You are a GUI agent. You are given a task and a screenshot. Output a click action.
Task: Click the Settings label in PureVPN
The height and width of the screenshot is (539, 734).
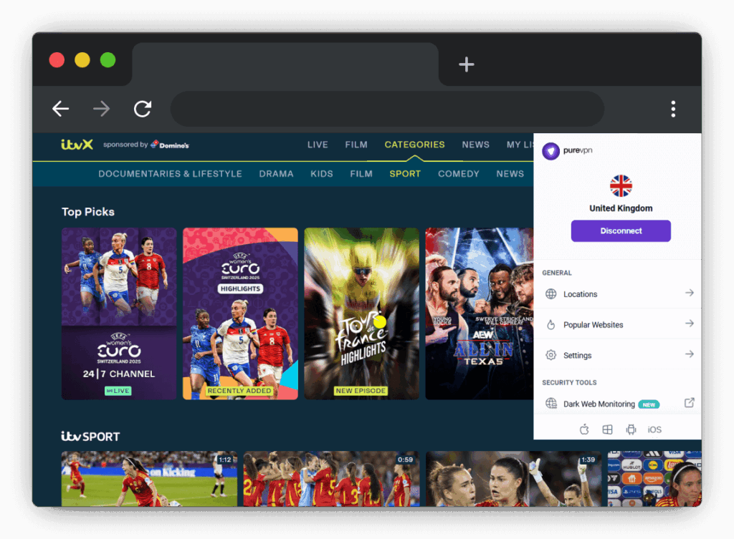click(x=577, y=355)
